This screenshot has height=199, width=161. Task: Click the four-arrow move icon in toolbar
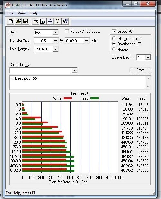pyautogui.click(x=50, y=21)
